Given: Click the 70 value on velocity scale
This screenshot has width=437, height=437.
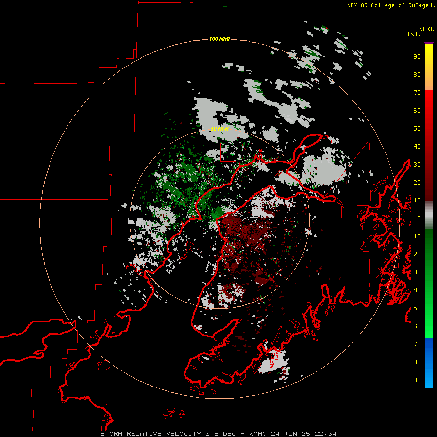Looking at the screenshot, I should click(417, 93).
